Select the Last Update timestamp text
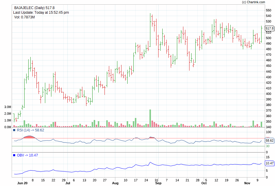The image size is (275, 186). click(41, 13)
